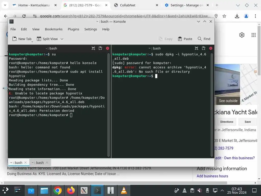This screenshot has height=196, width=261.
Task: Click the site information icon in address bar
Action: point(35,16)
